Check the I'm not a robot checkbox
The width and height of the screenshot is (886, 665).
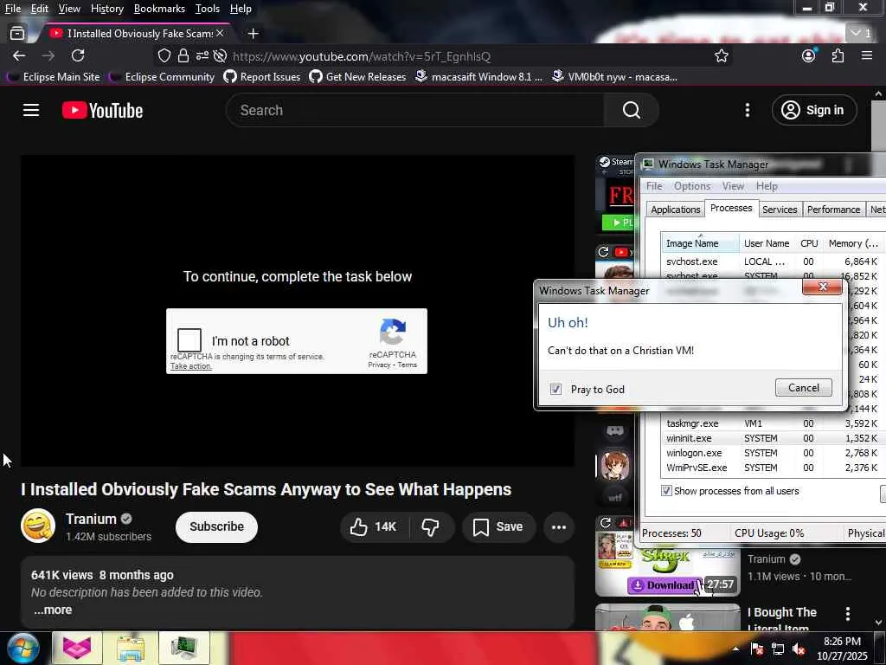point(189,340)
